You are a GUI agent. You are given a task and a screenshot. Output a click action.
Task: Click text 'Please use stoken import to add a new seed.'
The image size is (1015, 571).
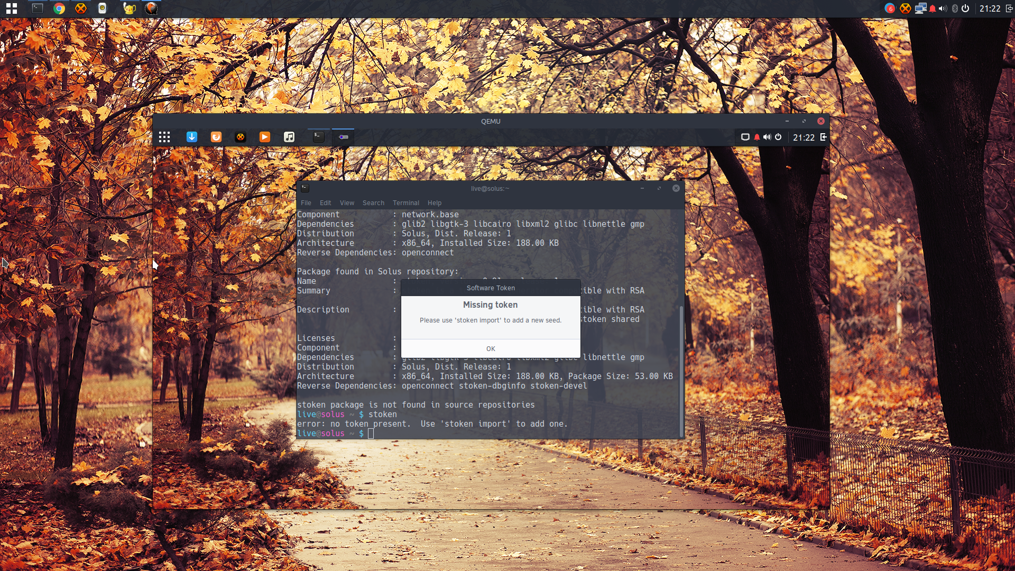pyautogui.click(x=491, y=320)
